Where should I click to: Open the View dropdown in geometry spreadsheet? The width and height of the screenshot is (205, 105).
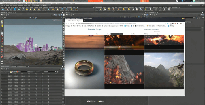pos(31,72)
